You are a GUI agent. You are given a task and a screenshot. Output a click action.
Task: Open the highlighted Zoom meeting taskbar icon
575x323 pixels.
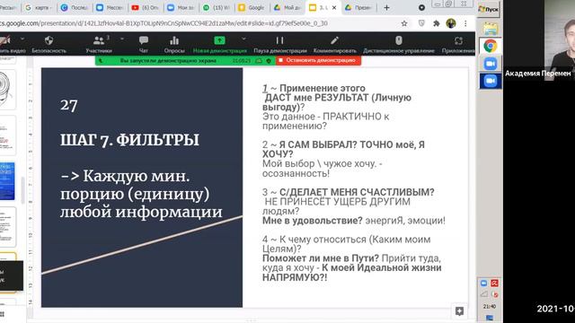tap(491, 81)
